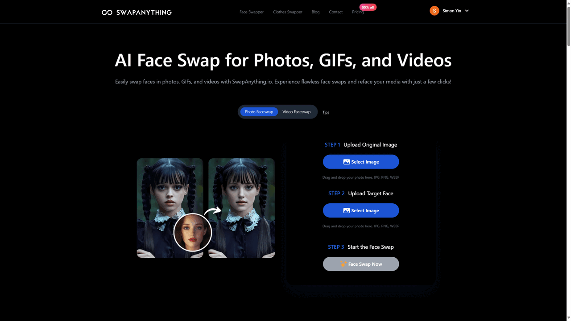Click the scrollbar down arrow
This screenshot has width=571, height=321.
point(568,318)
